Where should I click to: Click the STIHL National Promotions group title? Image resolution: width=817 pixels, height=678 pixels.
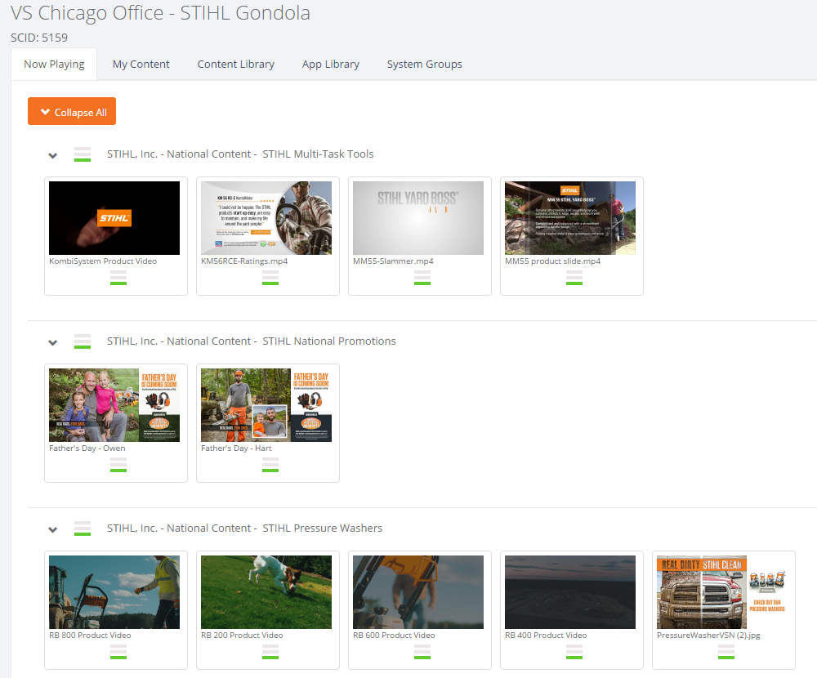(x=251, y=341)
